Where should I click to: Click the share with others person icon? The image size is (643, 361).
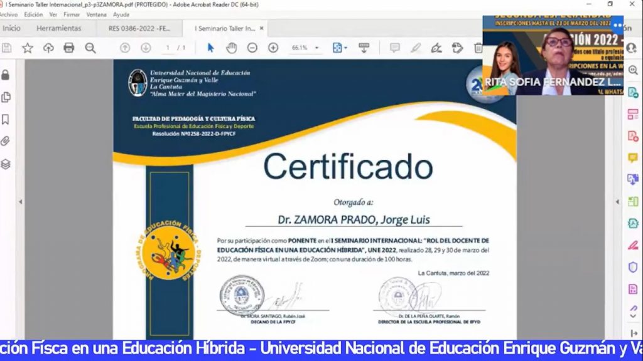tap(632, 48)
